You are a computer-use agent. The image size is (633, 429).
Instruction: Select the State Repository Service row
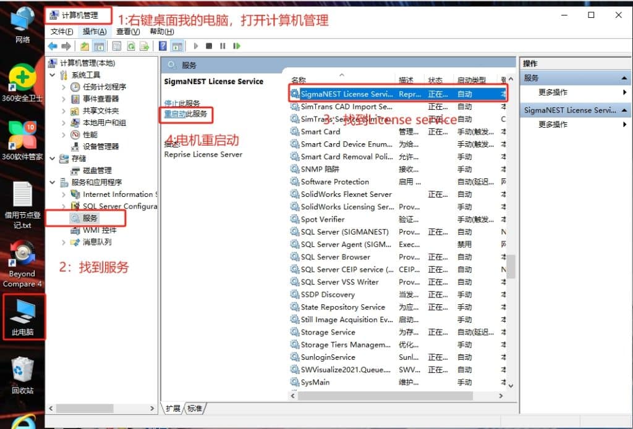(x=397, y=307)
